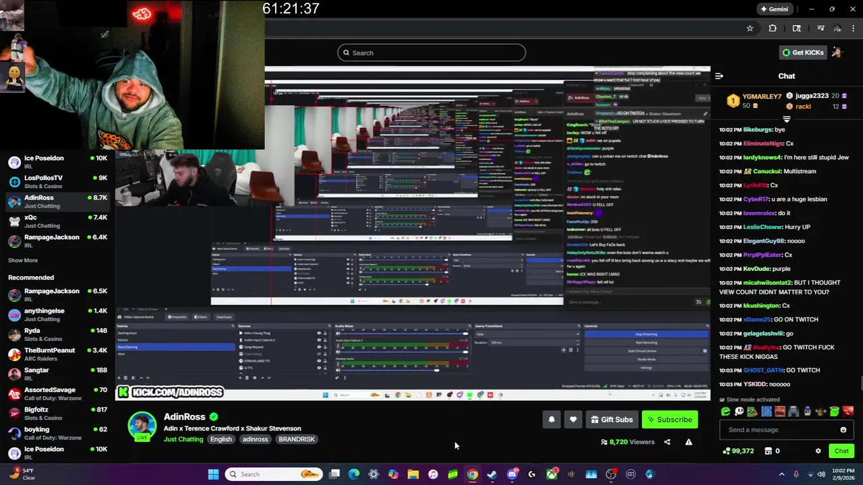
Task: Open Steam from the taskbar
Action: [492, 474]
